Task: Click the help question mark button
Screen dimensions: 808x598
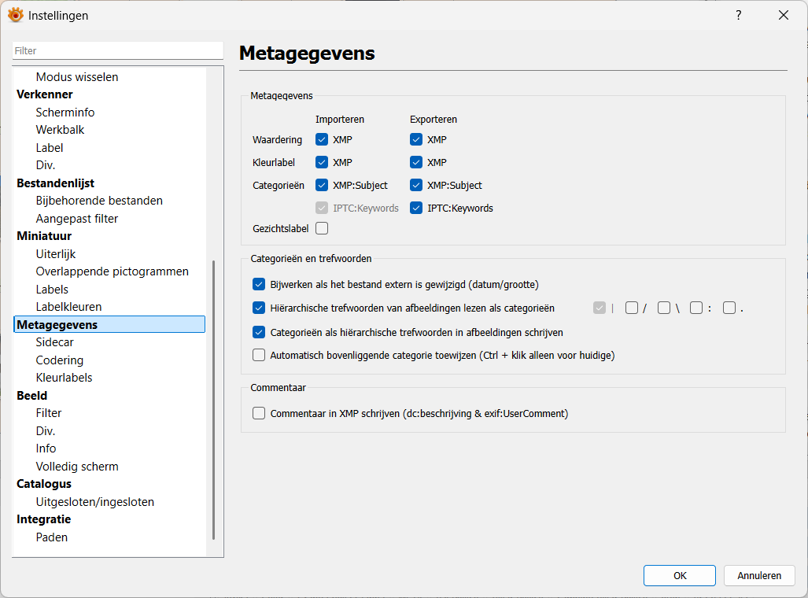Action: tap(738, 15)
